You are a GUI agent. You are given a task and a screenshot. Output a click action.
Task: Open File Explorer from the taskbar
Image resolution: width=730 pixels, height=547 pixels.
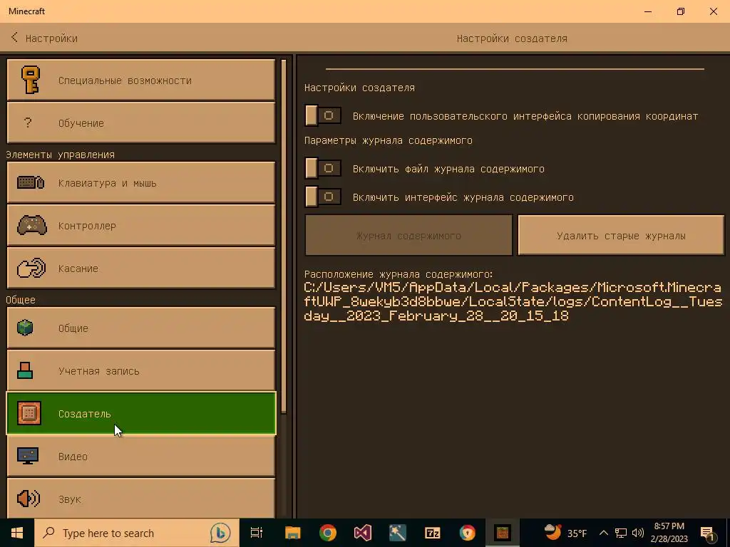pos(293,533)
